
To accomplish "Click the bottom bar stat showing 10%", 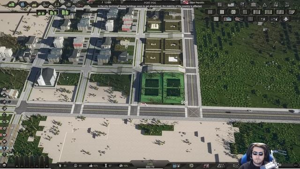I will click(x=123, y=166).
